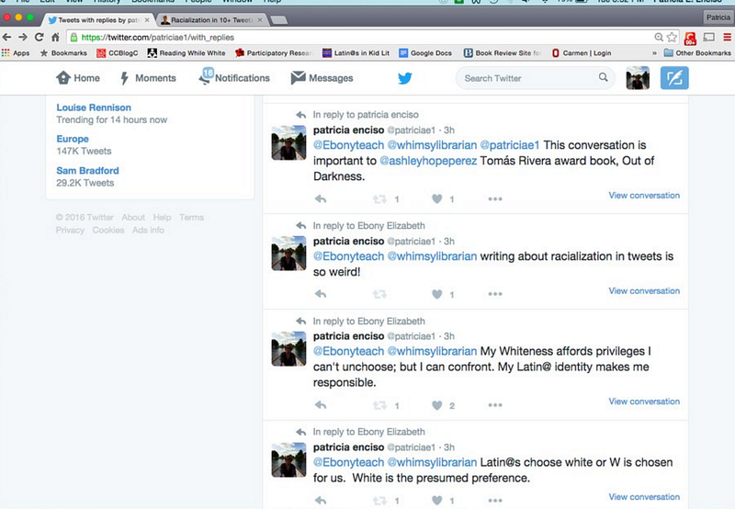Screen dimensions: 735x509
Task: Open the Participatory Research bookmark
Action: coord(274,53)
